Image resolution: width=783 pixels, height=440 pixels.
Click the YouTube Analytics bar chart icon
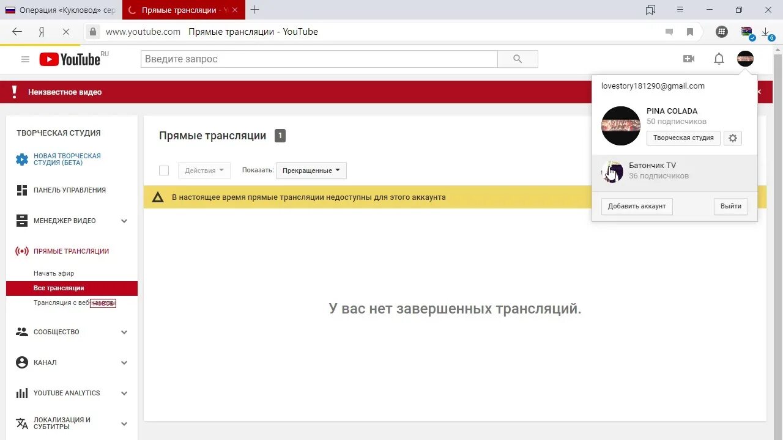tap(22, 393)
